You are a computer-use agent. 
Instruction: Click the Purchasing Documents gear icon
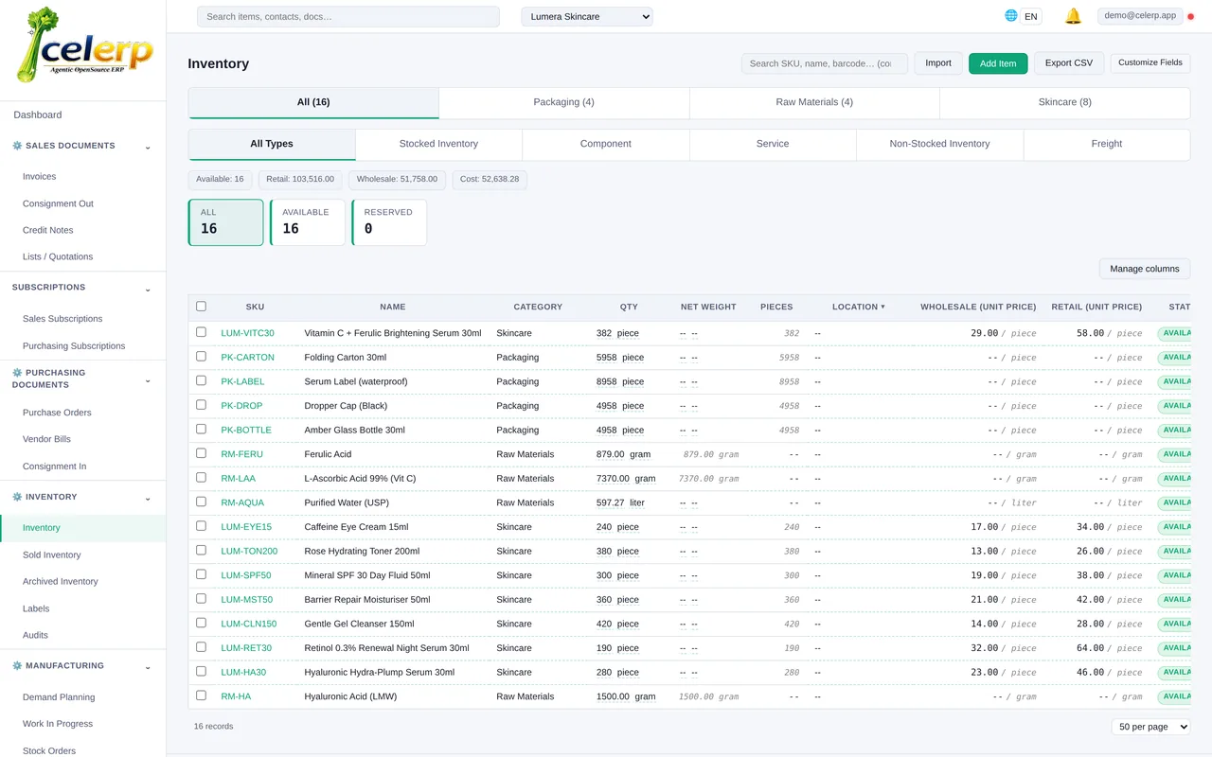(x=17, y=373)
